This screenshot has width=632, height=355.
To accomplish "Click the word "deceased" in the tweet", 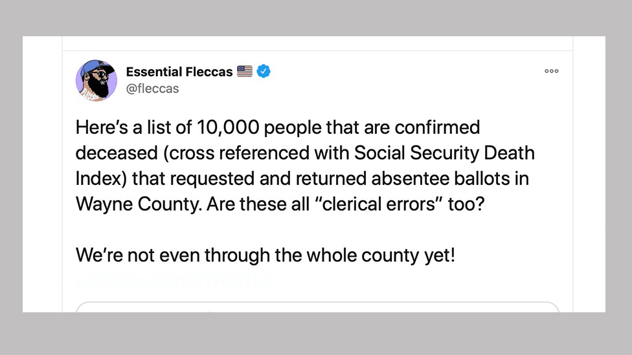I will coord(117,153).
